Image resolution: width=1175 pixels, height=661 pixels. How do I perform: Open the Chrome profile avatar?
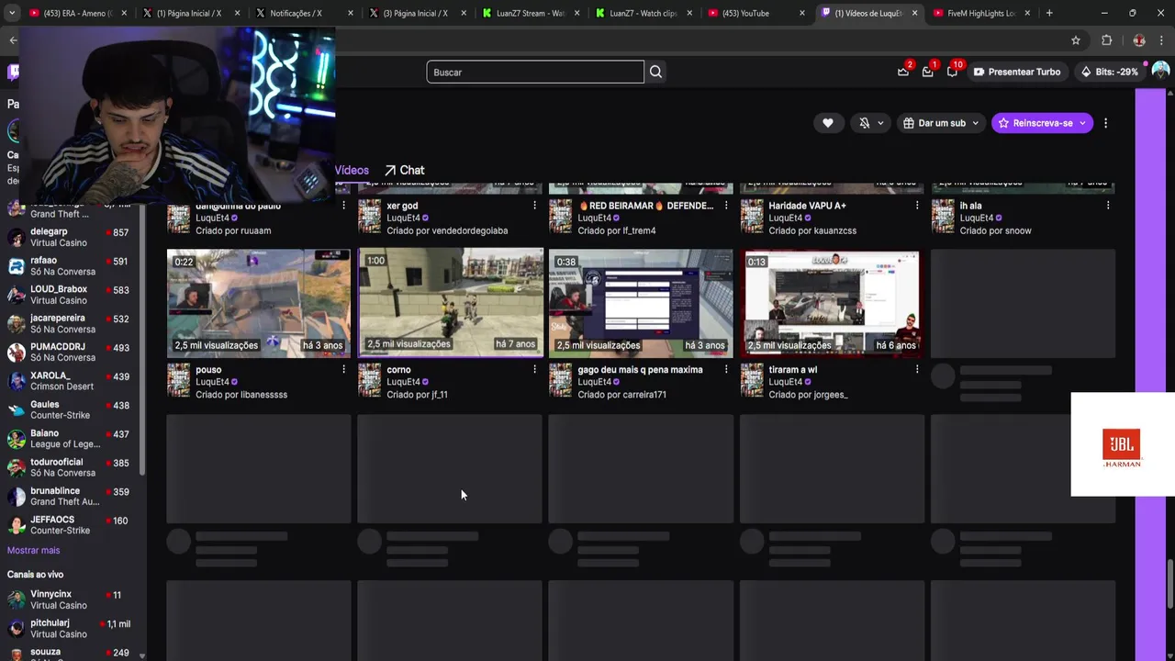click(x=1139, y=40)
